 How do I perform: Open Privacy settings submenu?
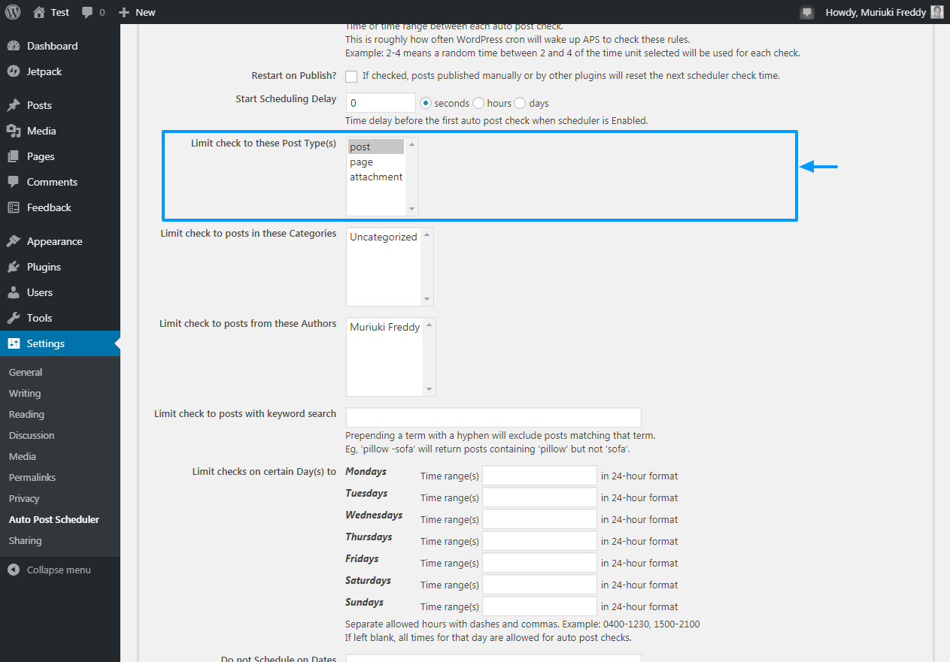24,498
